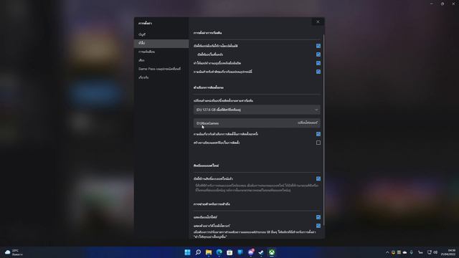
Task: Open the weather widget on taskbar
Action: [x=14, y=252]
